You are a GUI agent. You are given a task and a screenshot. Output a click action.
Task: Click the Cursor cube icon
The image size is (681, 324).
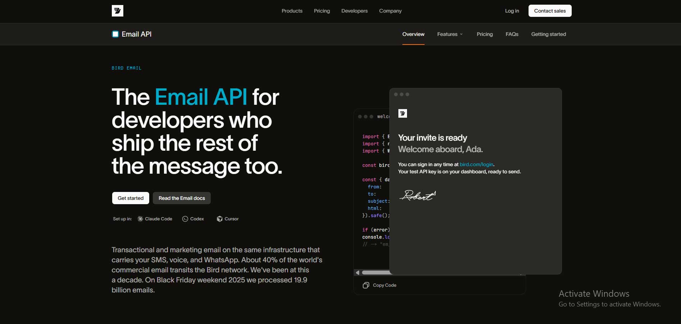click(220, 219)
